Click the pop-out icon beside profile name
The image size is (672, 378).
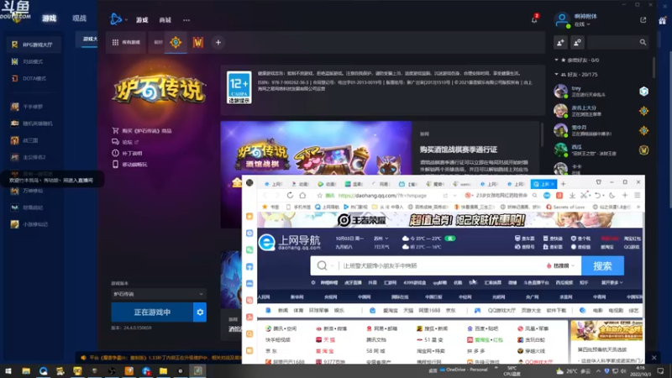click(643, 19)
